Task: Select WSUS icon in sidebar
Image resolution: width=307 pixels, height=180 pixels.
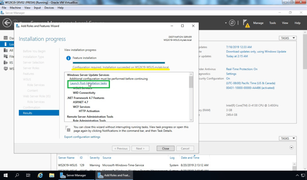Action: click(x=6, y=69)
